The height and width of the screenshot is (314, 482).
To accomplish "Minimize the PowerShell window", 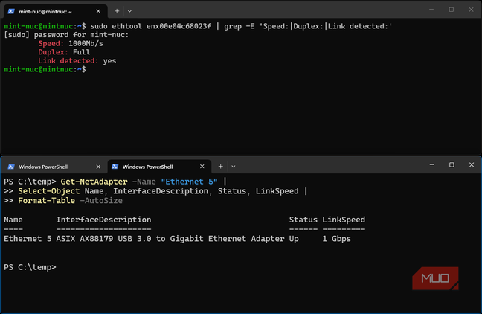I will point(431,165).
